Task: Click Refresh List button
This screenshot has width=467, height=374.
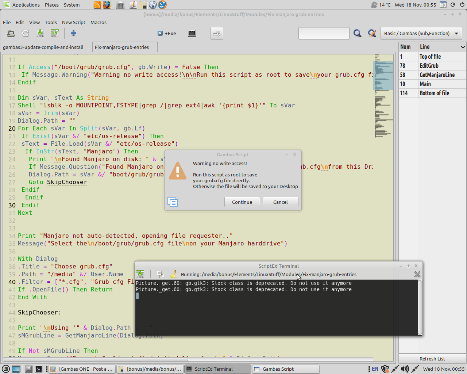Action: (432, 359)
